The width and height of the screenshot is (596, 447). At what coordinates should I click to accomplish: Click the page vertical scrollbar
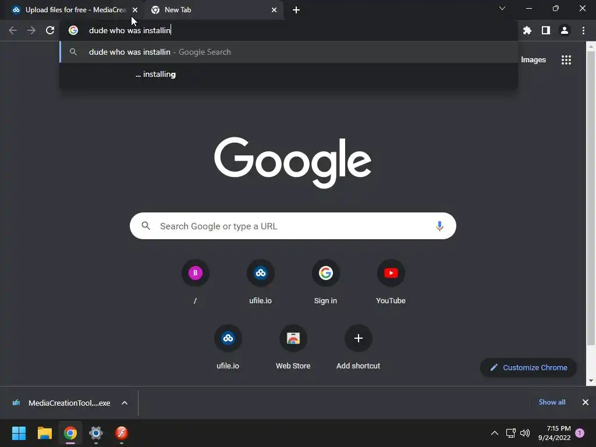(x=591, y=198)
